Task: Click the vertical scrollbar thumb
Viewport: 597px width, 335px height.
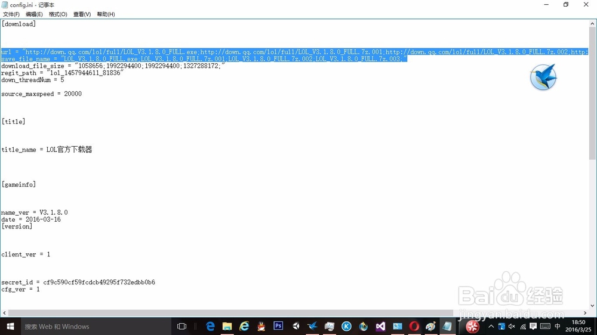Action: tap(592, 94)
